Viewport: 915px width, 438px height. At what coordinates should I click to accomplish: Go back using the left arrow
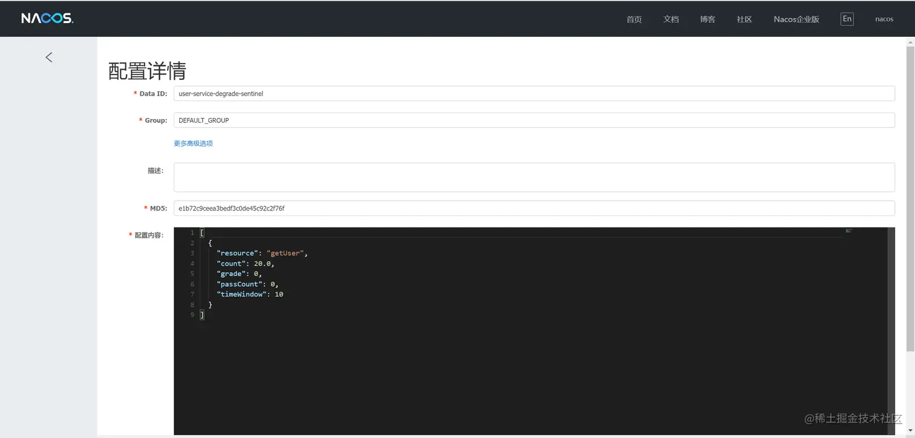pos(49,57)
